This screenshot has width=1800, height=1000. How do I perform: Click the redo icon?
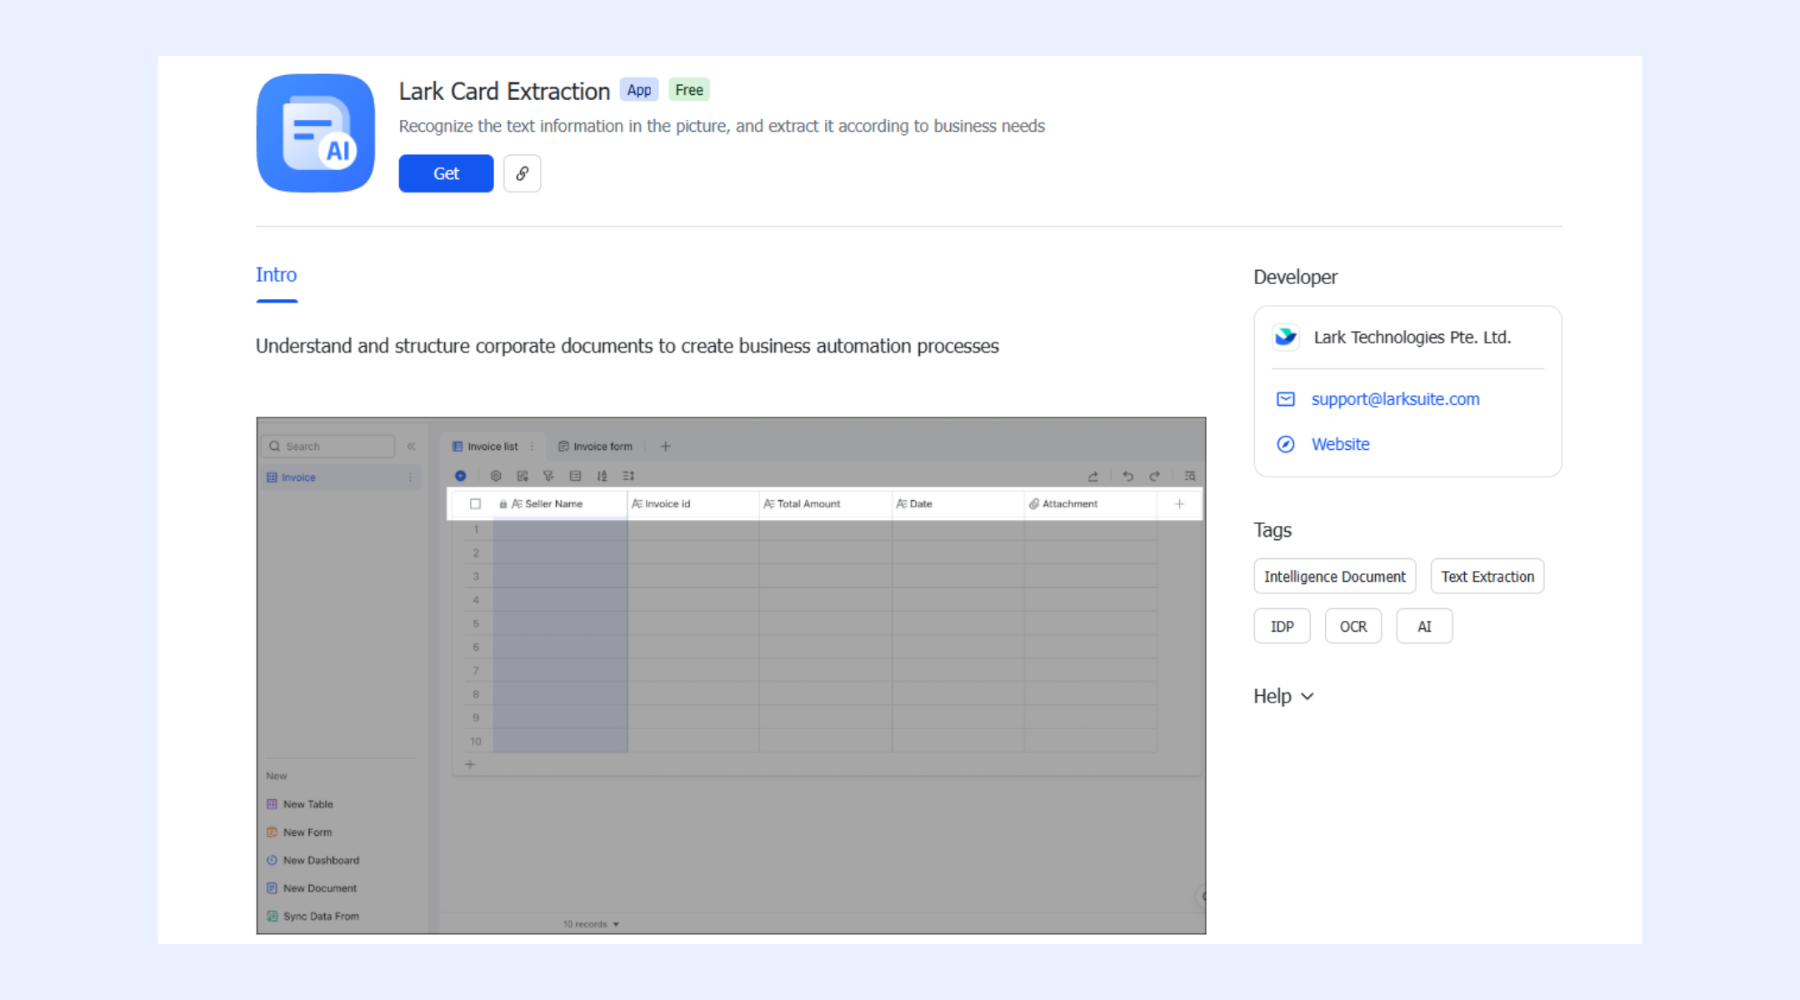(1154, 476)
